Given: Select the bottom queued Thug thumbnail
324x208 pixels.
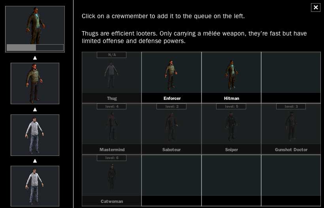Looking at the screenshot, I should (35, 186).
